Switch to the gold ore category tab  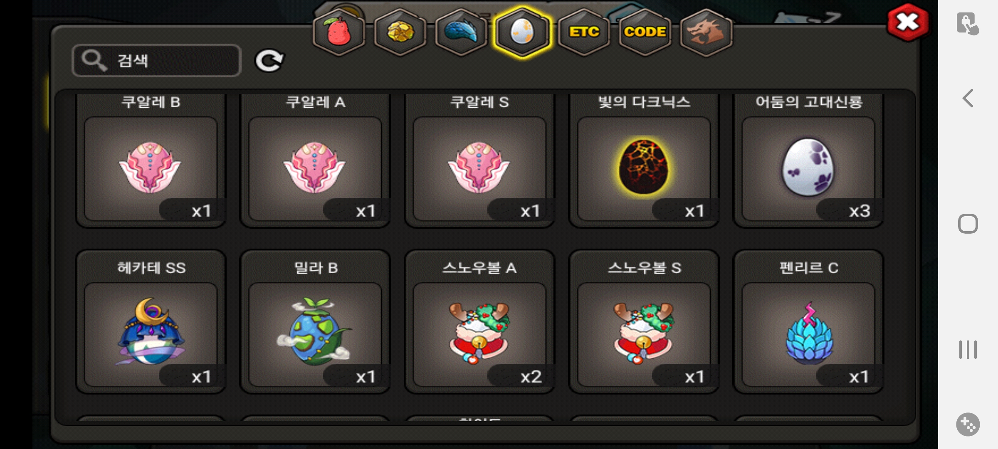coord(400,32)
